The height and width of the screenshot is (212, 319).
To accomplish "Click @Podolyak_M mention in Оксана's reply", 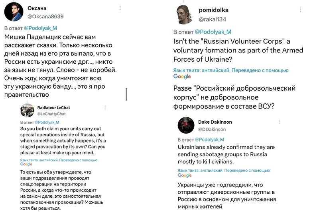I will tap(41, 28).
